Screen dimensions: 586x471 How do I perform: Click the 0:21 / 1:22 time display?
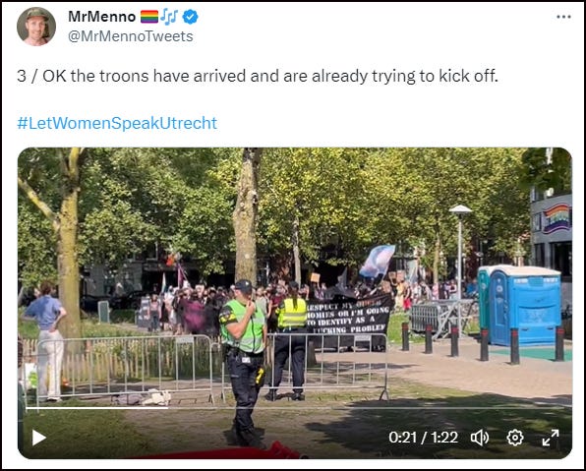pyautogui.click(x=423, y=438)
